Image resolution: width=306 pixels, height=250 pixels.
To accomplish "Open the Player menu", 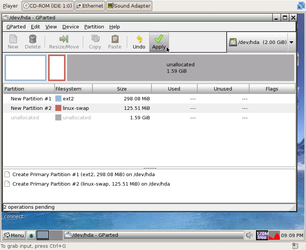I will point(10,6).
